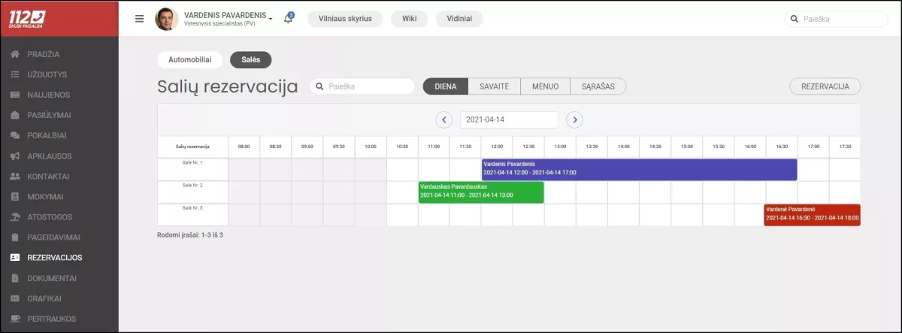This screenshot has width=902, height=333.
Task: Open Užduotys from the sidebar icon
Action: [15, 74]
